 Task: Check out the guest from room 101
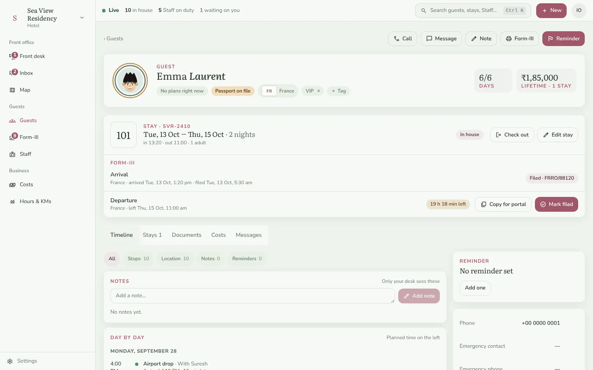pyautogui.click(x=512, y=135)
